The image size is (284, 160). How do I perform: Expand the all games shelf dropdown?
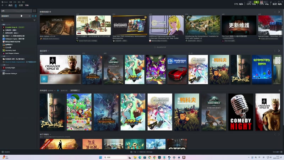55,91
